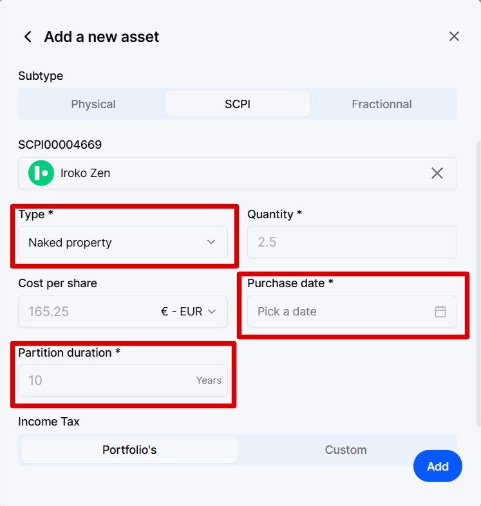Click into the Cost per share field
This screenshot has width=481, height=506.
coord(87,312)
